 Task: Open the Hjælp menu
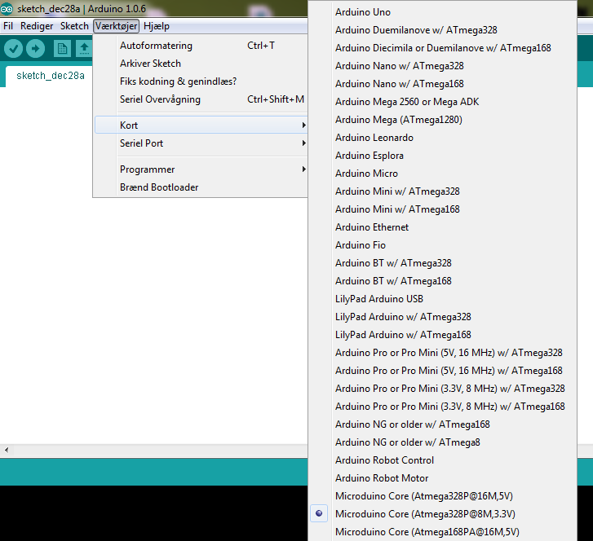157,26
